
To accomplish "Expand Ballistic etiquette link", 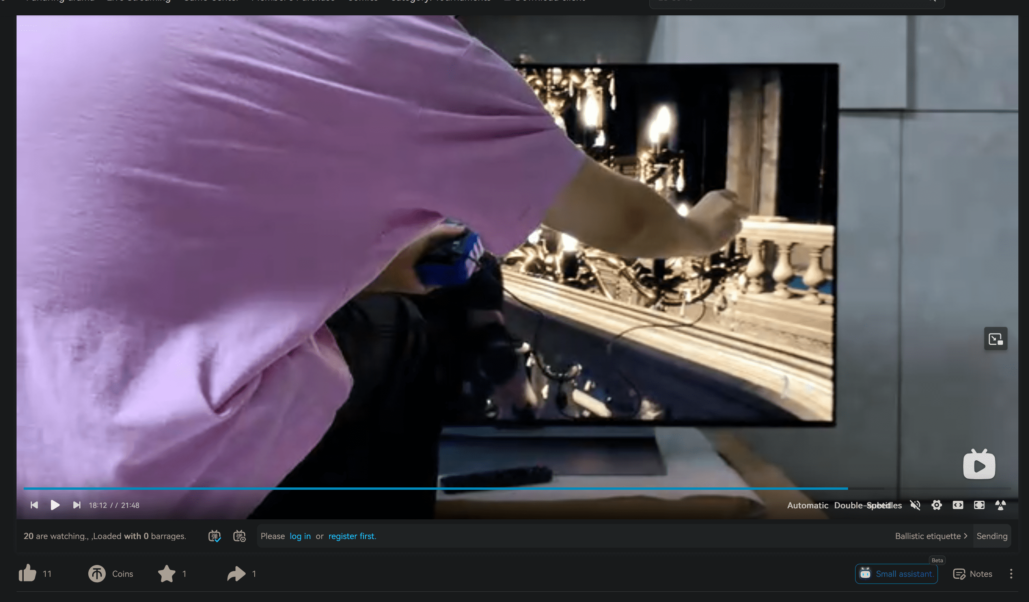I will pos(930,536).
